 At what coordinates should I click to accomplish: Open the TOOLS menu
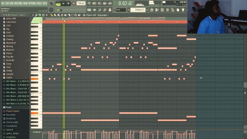pos(39,3)
